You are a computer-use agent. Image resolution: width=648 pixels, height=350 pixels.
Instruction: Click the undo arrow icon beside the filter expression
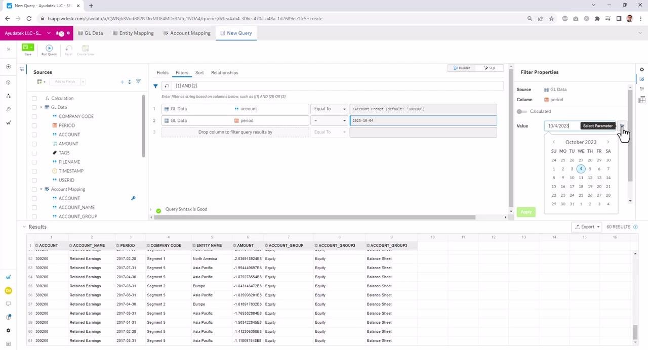coord(167,86)
